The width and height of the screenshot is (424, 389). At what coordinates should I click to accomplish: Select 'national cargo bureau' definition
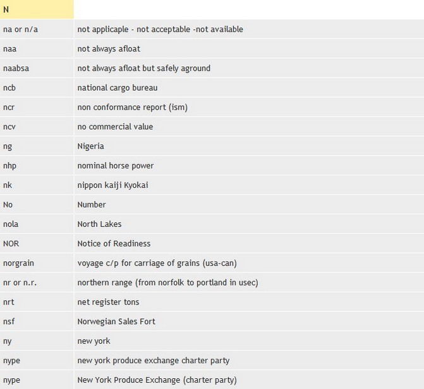pos(118,88)
